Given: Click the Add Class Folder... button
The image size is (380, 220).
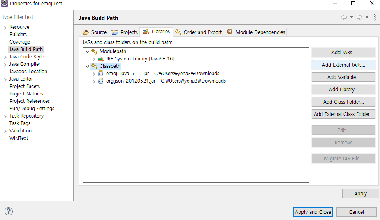Looking at the screenshot, I should pos(343,102).
